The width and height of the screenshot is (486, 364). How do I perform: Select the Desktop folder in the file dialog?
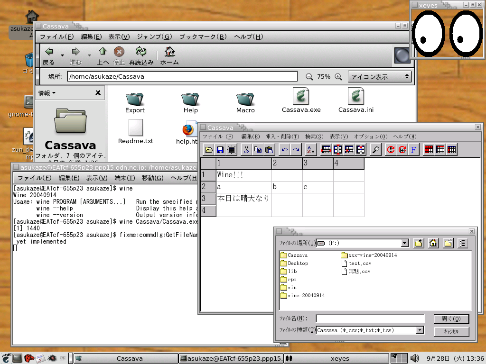tap(294, 264)
